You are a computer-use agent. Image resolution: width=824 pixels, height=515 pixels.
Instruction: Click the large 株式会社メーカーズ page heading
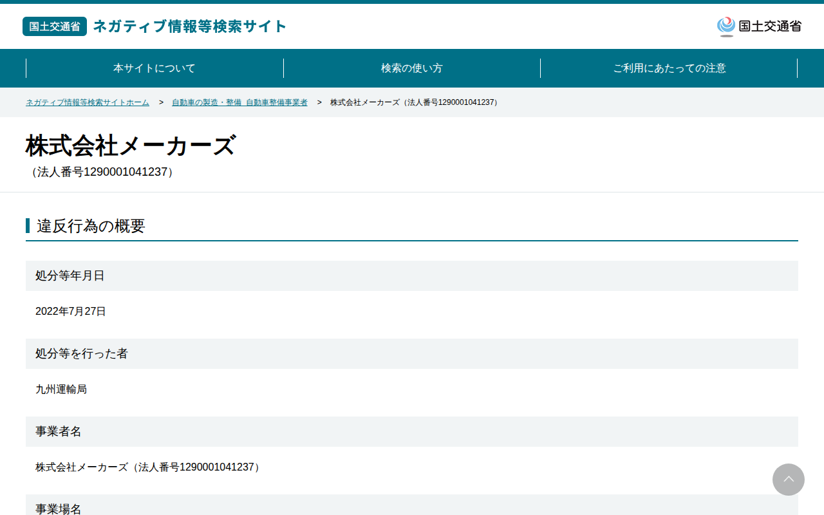(x=131, y=146)
